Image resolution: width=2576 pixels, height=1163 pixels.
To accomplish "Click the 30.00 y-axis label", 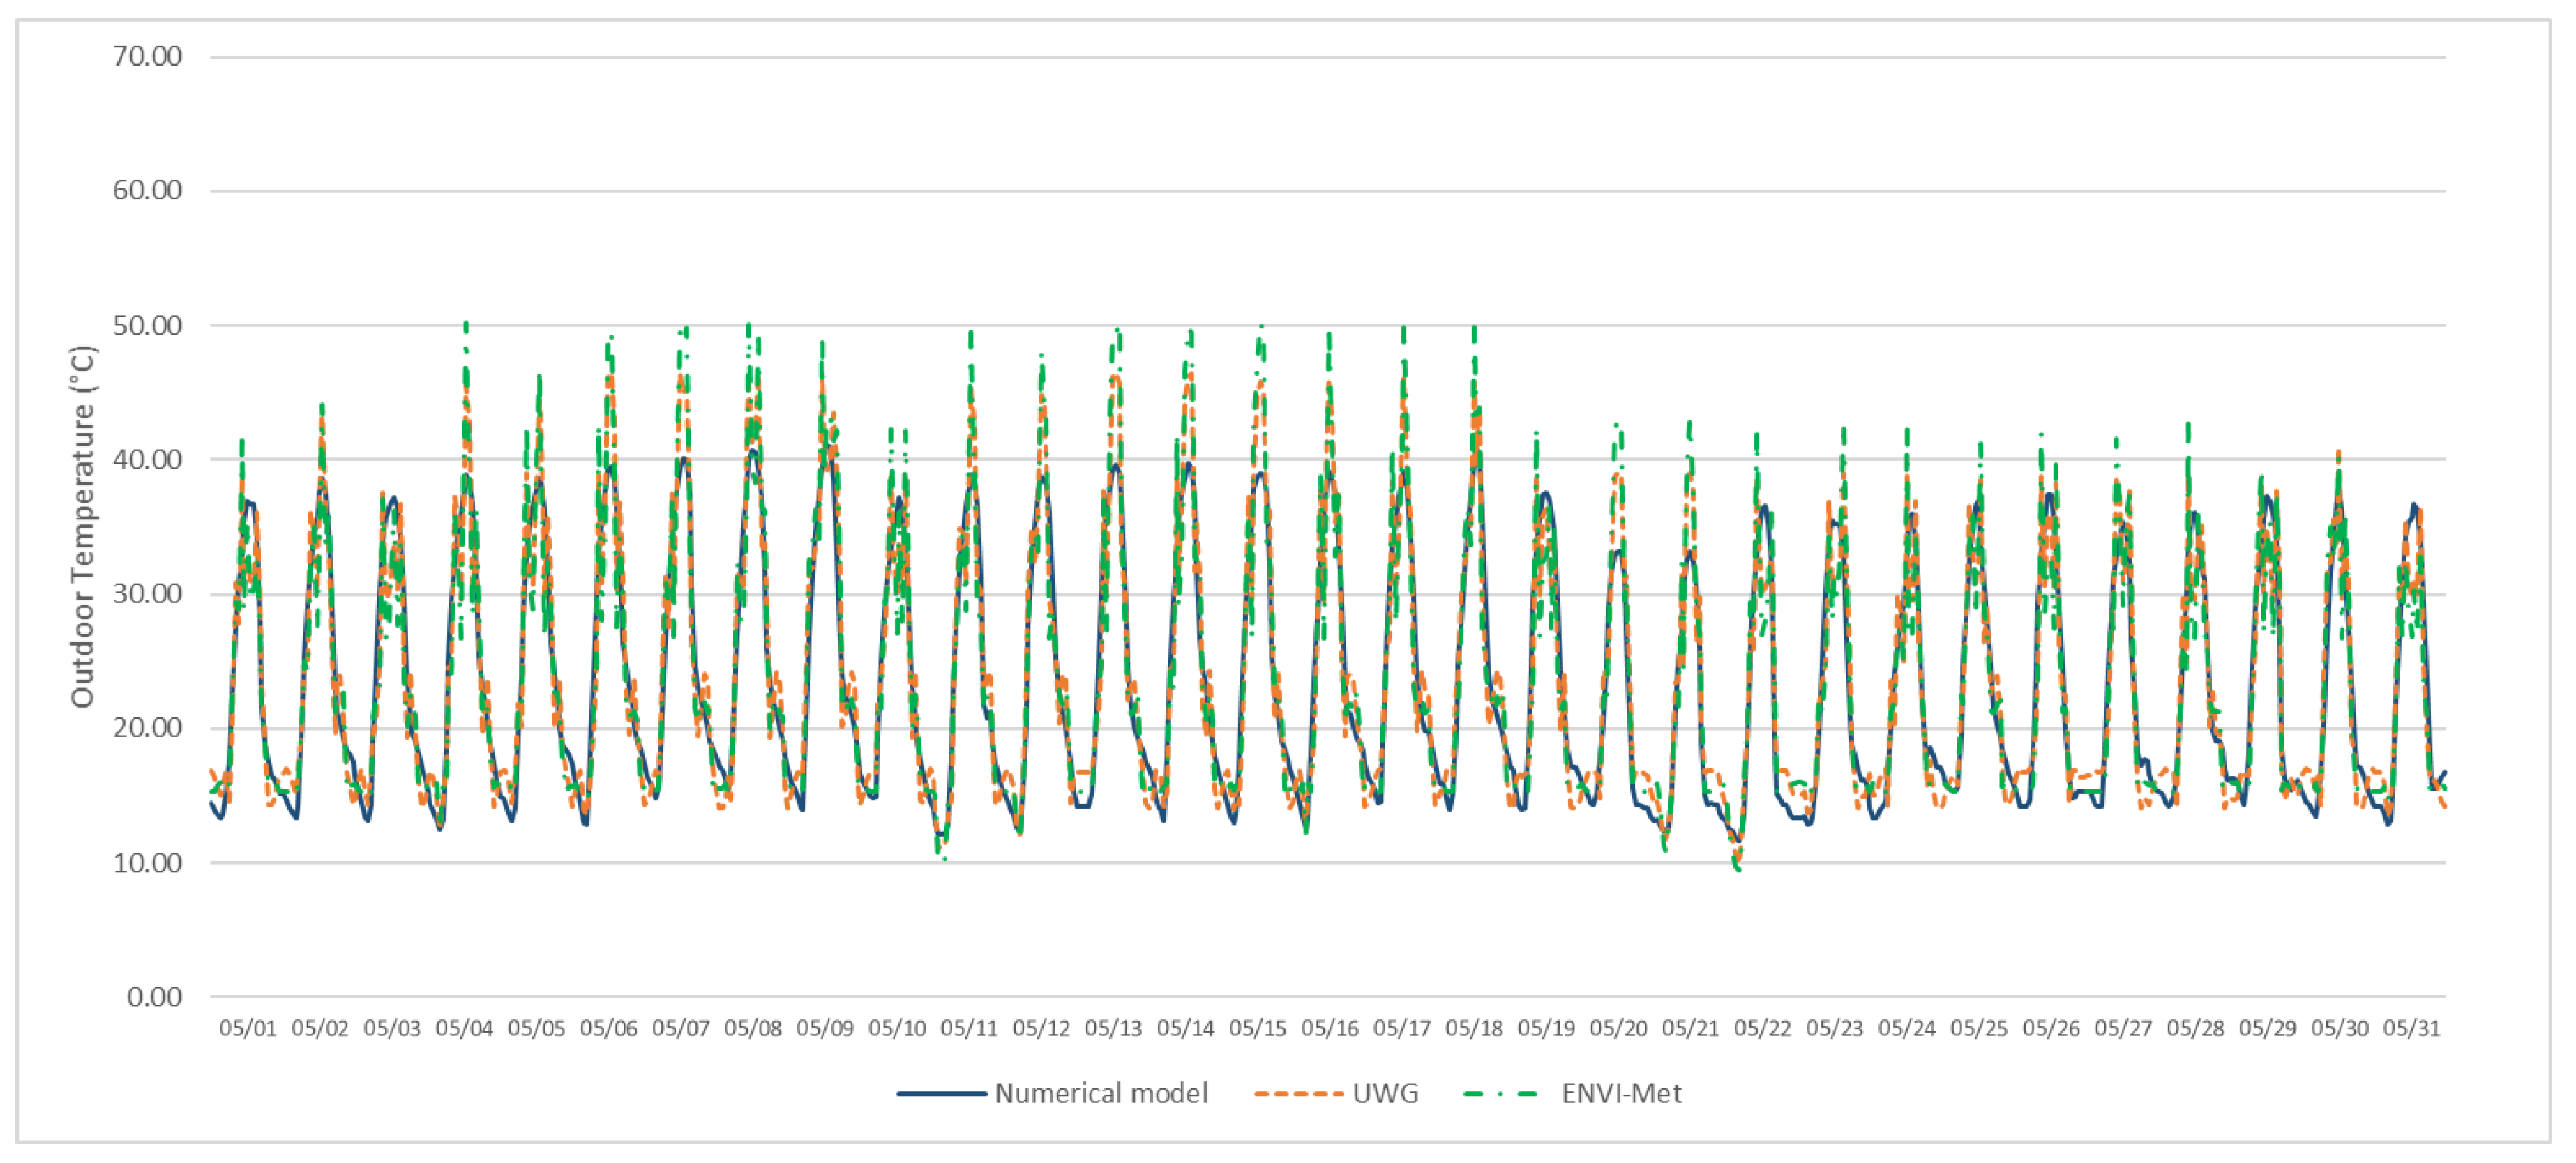I will click(x=147, y=594).
